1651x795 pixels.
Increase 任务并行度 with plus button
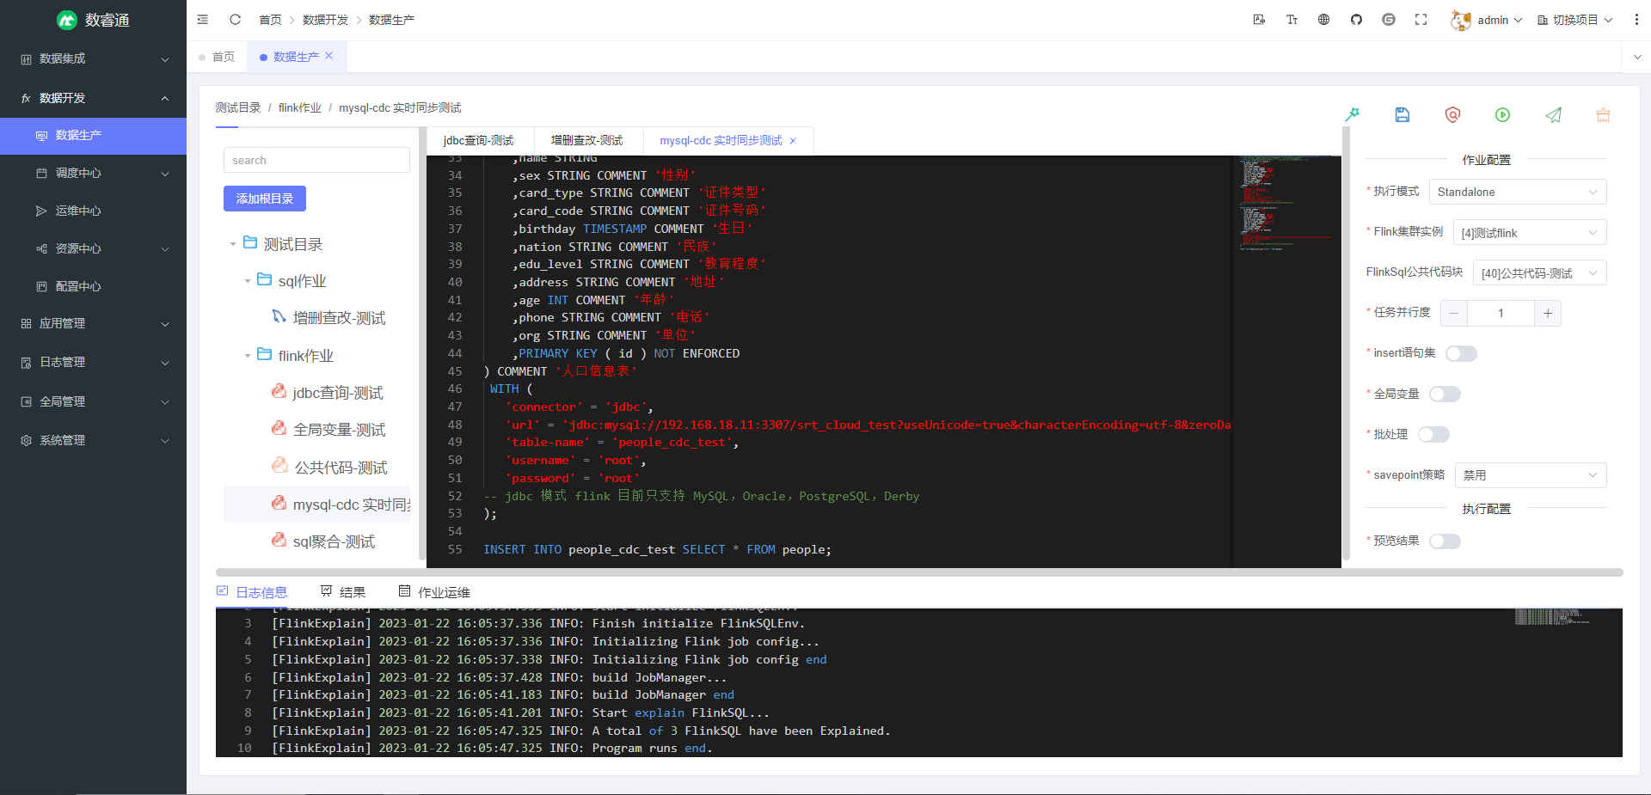tap(1548, 313)
